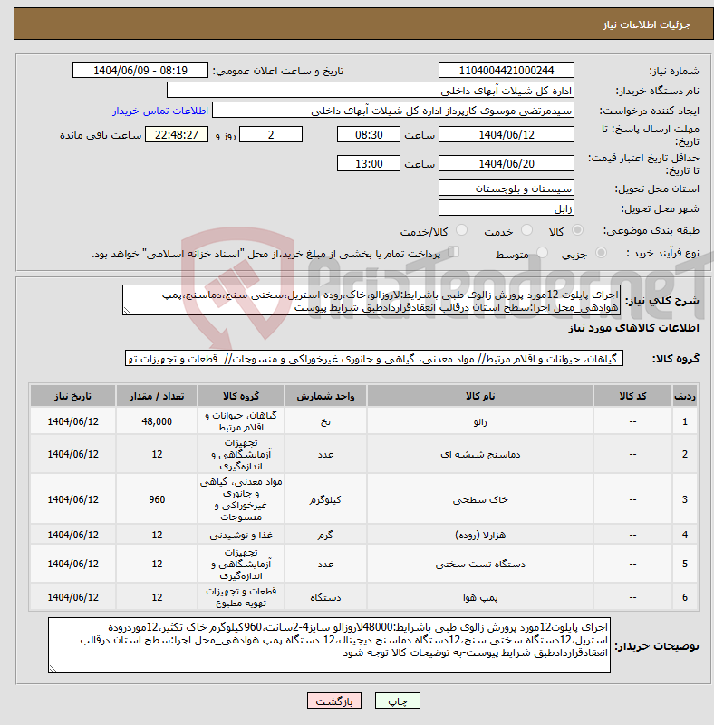The height and width of the screenshot is (725, 714).
Task: Click the response deadline time 08:30 field
Action: tap(369, 134)
